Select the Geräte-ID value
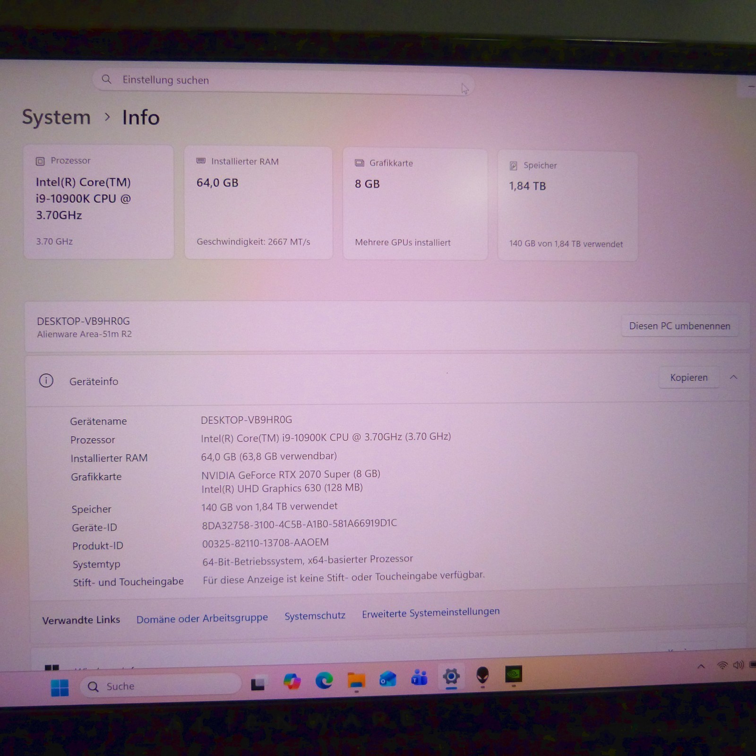The width and height of the screenshot is (756, 756). tap(300, 524)
